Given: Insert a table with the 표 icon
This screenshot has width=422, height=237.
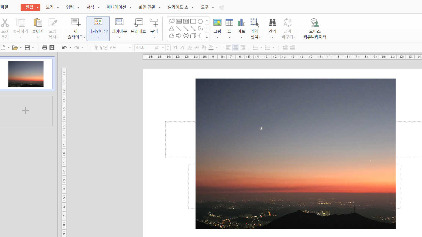Looking at the screenshot, I should tap(229, 23).
